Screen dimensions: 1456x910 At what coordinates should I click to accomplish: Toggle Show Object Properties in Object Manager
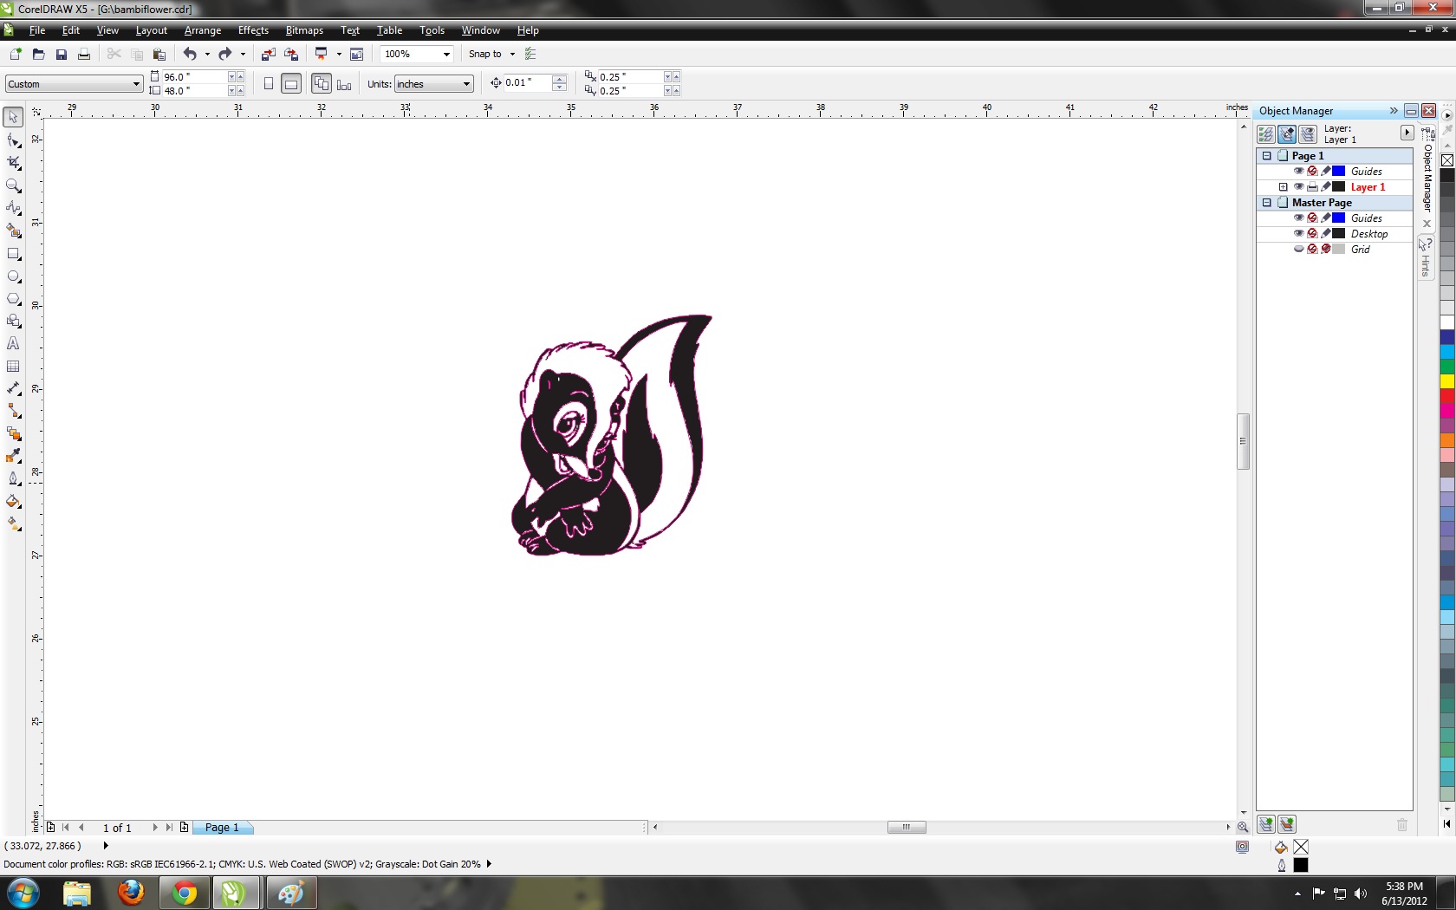tap(1265, 134)
